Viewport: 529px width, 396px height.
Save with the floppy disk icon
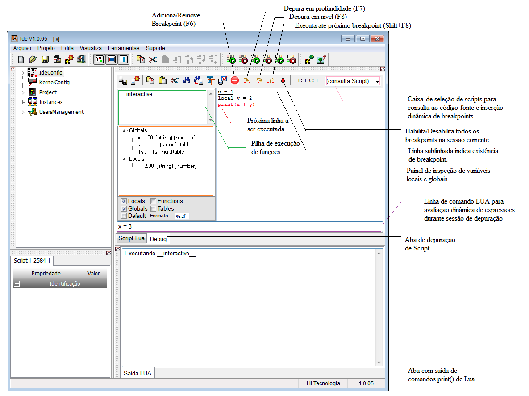tap(45, 60)
